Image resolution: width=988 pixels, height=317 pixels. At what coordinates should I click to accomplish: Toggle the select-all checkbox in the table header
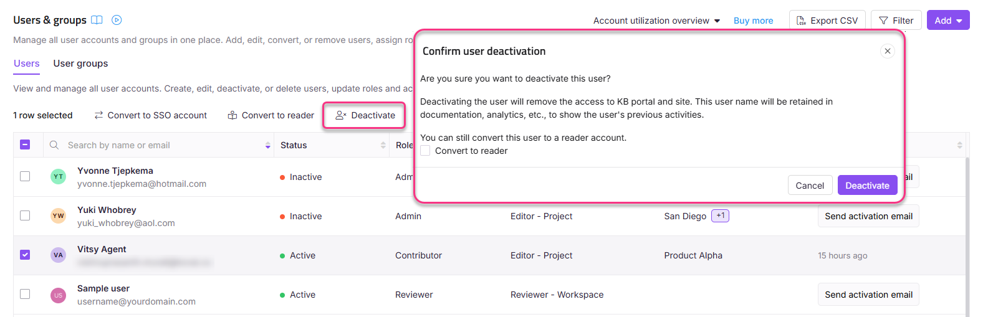coord(25,144)
